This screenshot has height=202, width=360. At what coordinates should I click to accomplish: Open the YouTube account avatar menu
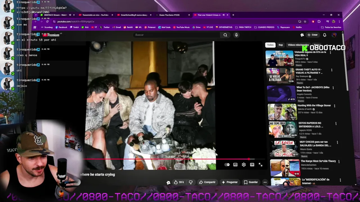click(x=334, y=35)
